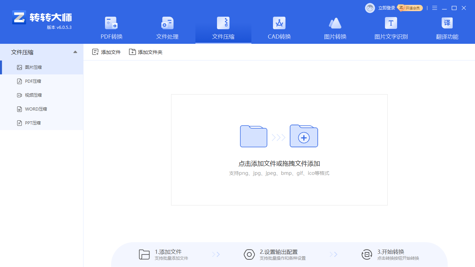The height and width of the screenshot is (267, 475).
Task: Maximize the 转转大师 window
Action: [x=454, y=8]
